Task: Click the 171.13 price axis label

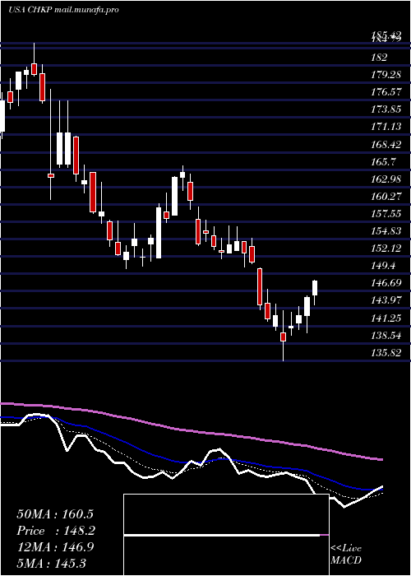Action: [386, 127]
